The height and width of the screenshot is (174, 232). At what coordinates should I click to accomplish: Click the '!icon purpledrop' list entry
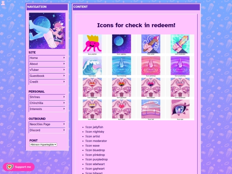[97, 159]
